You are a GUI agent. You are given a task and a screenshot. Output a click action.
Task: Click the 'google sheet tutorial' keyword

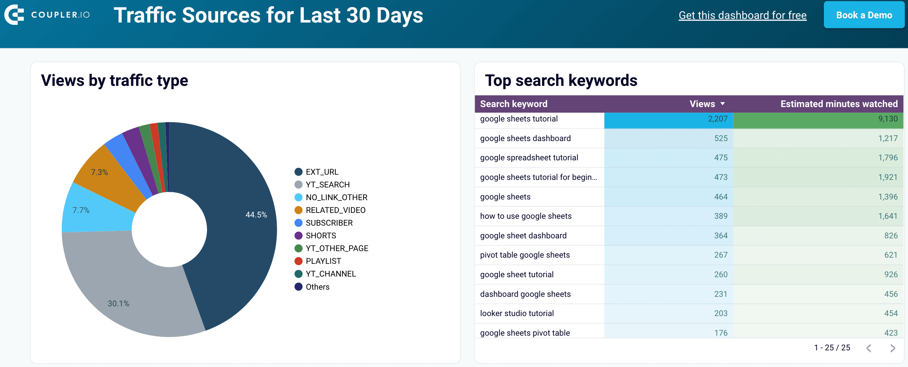click(516, 275)
